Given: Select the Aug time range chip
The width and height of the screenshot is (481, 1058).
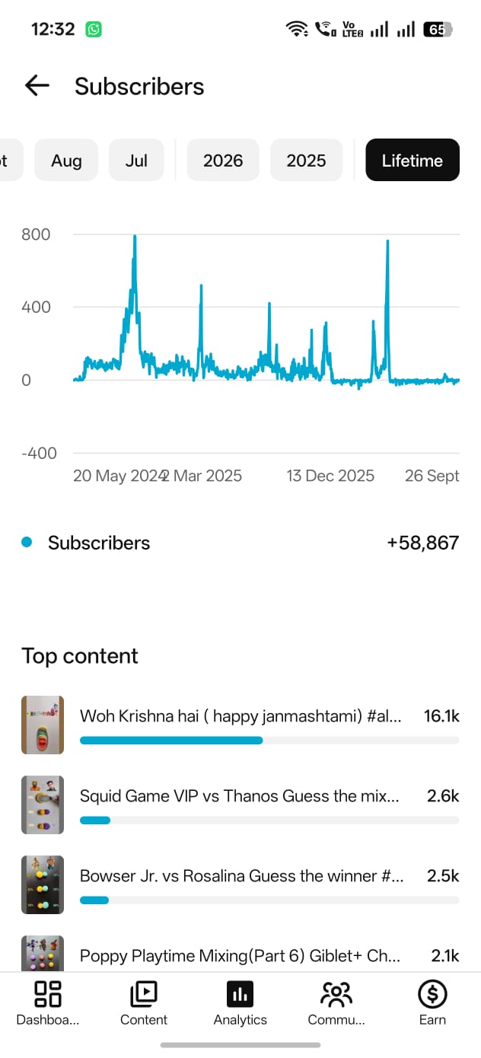Looking at the screenshot, I should (66, 160).
